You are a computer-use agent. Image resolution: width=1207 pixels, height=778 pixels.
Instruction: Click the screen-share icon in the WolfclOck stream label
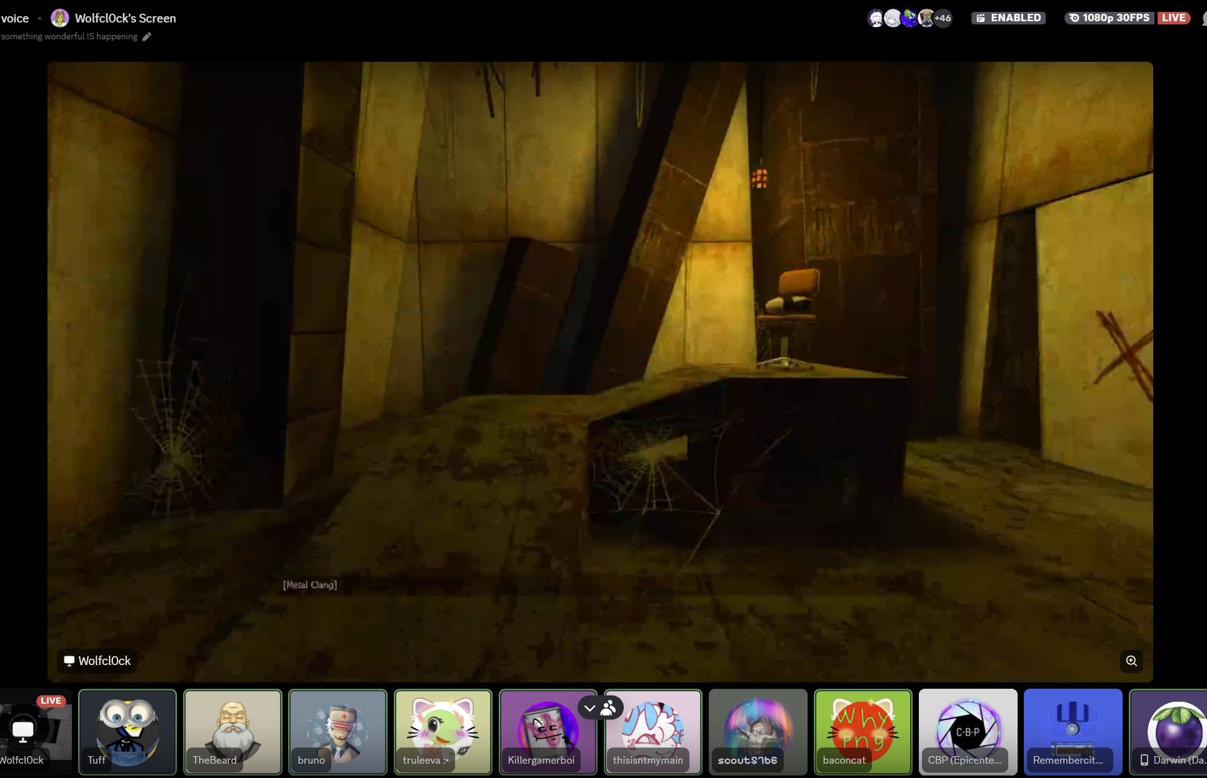pyautogui.click(x=69, y=661)
